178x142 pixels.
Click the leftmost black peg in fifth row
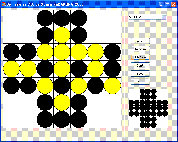pos(12,86)
